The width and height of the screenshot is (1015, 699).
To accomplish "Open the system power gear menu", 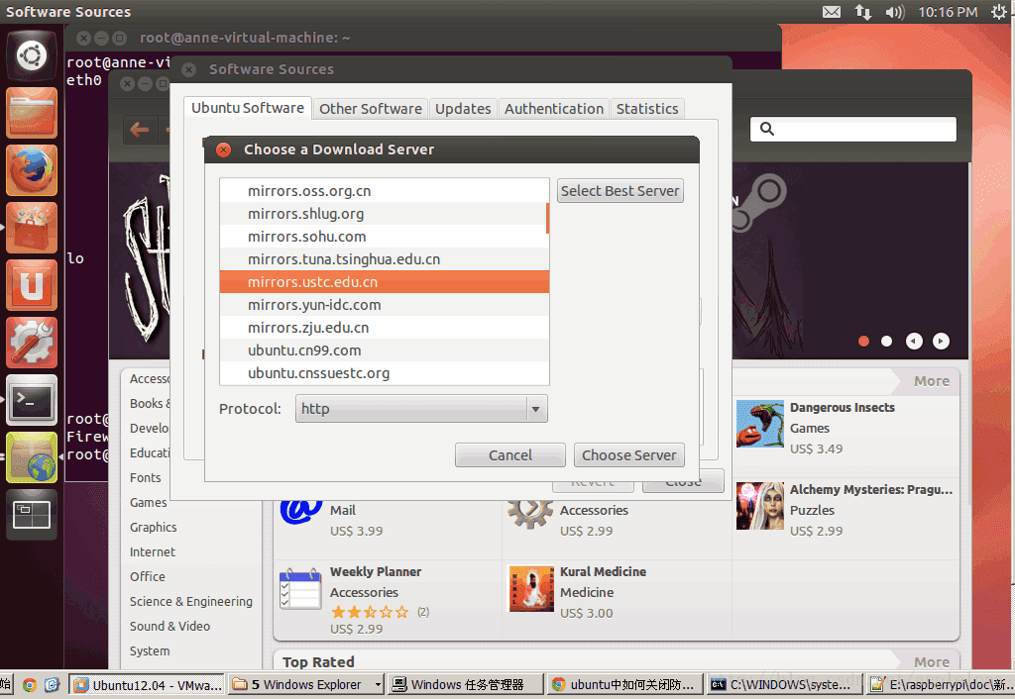I will click(999, 12).
